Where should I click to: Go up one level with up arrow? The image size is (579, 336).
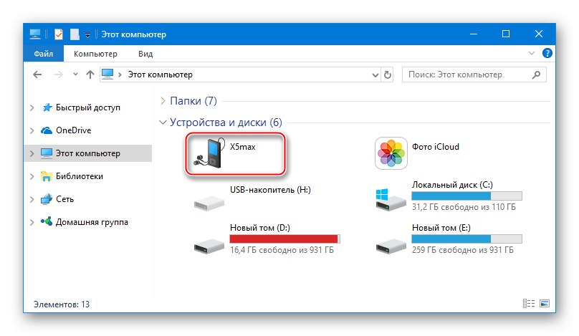coord(90,75)
